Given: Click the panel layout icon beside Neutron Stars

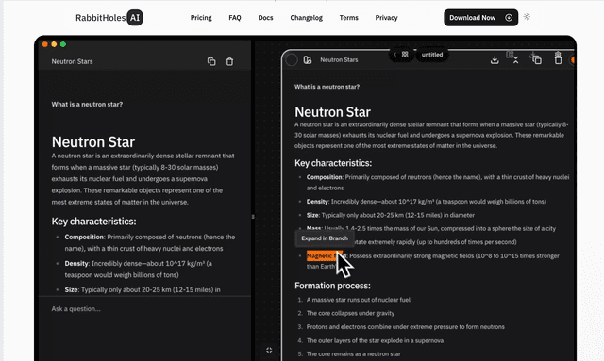Looking at the screenshot, I should [x=308, y=60].
